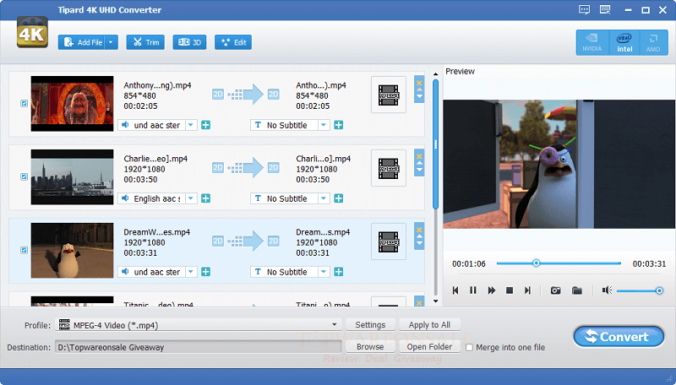Open the Trim tool
Viewport: 676px width, 385px height.
pos(145,42)
